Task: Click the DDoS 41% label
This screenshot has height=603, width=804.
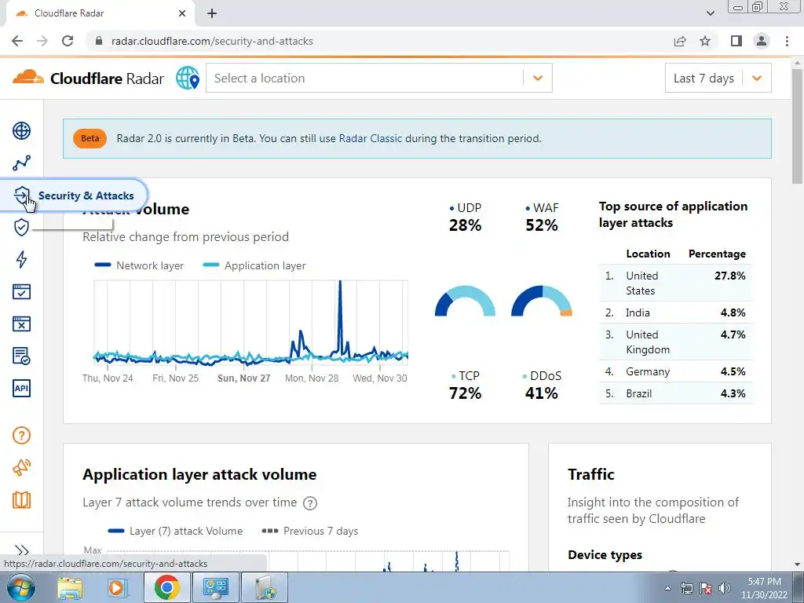Action: (x=542, y=385)
